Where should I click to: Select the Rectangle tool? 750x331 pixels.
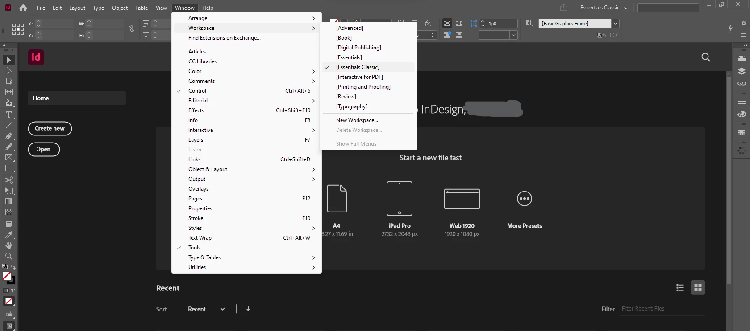coord(8,168)
